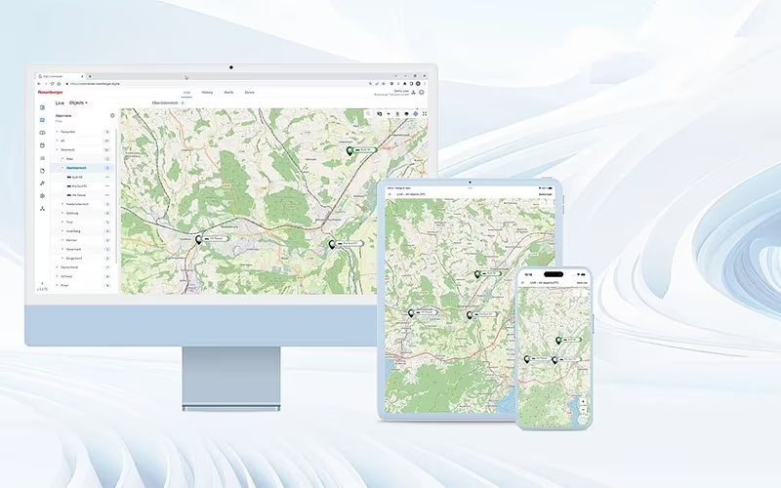Open a new browser tab with plus
The image size is (781, 488).
click(x=90, y=76)
